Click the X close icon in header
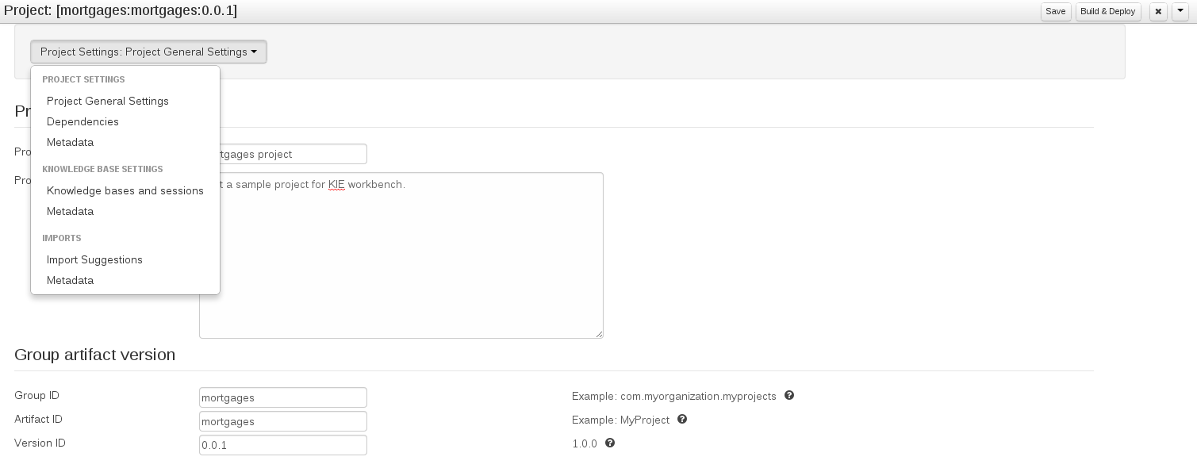1197x472 pixels. click(x=1158, y=12)
